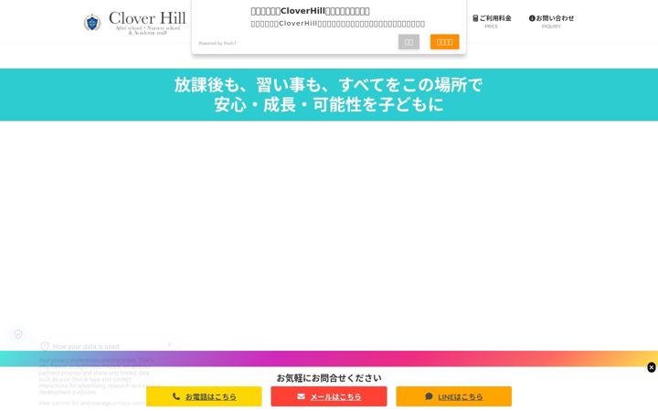Click the gray decline button in notification popup
Screen dimensions: 658x411
pyautogui.click(x=409, y=42)
